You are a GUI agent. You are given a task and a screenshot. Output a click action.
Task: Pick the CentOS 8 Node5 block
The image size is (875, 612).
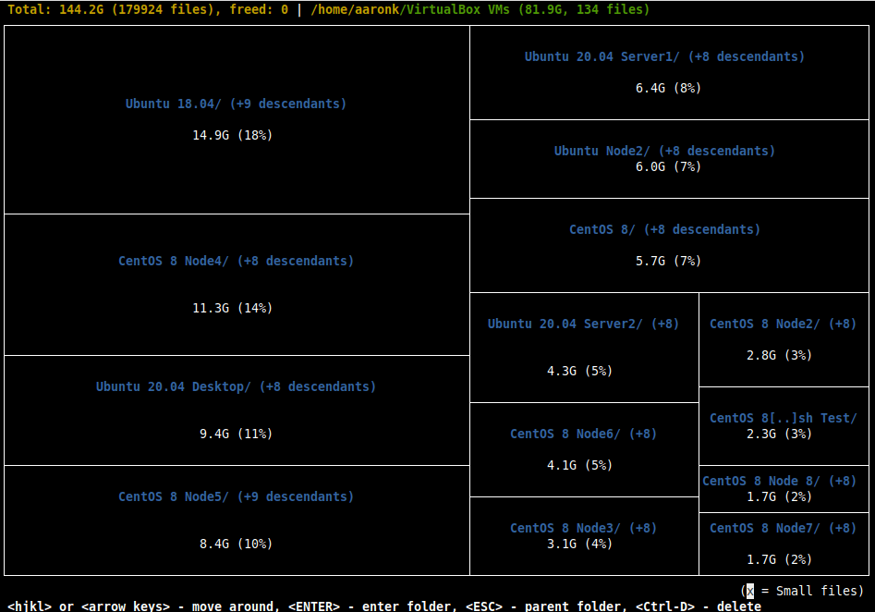click(x=236, y=520)
